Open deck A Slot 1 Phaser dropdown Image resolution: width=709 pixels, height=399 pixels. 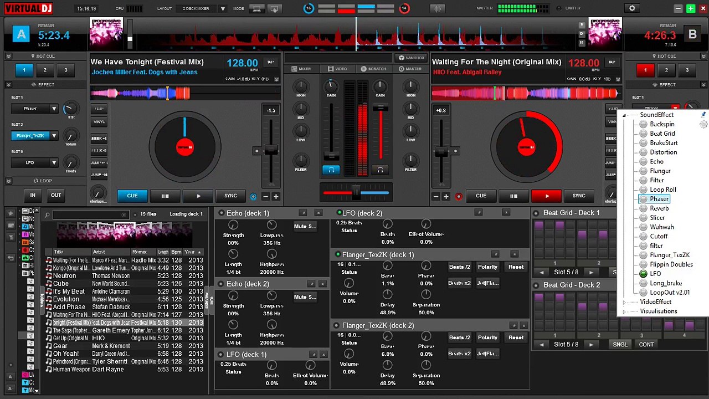[x=54, y=109]
